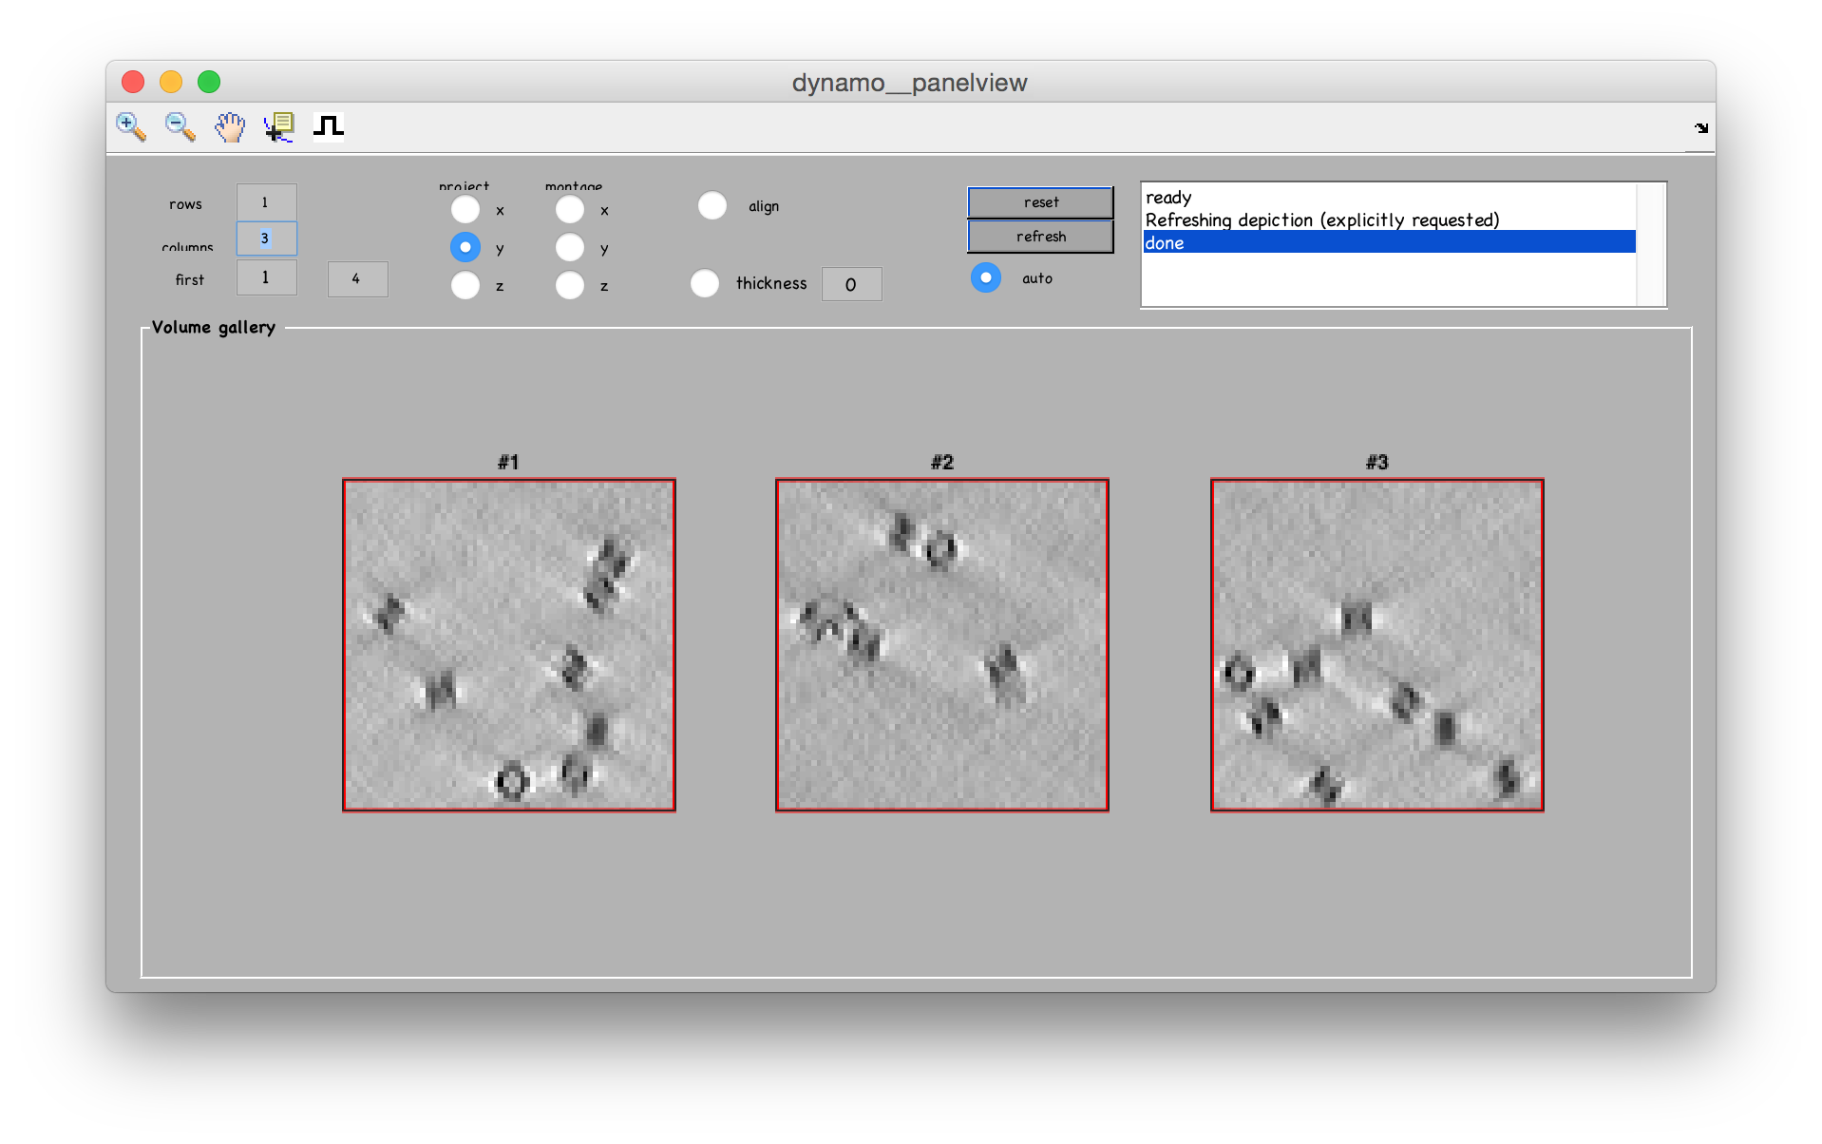This screenshot has width=1822, height=1144.
Task: Click the refresh button
Action: 1040,237
